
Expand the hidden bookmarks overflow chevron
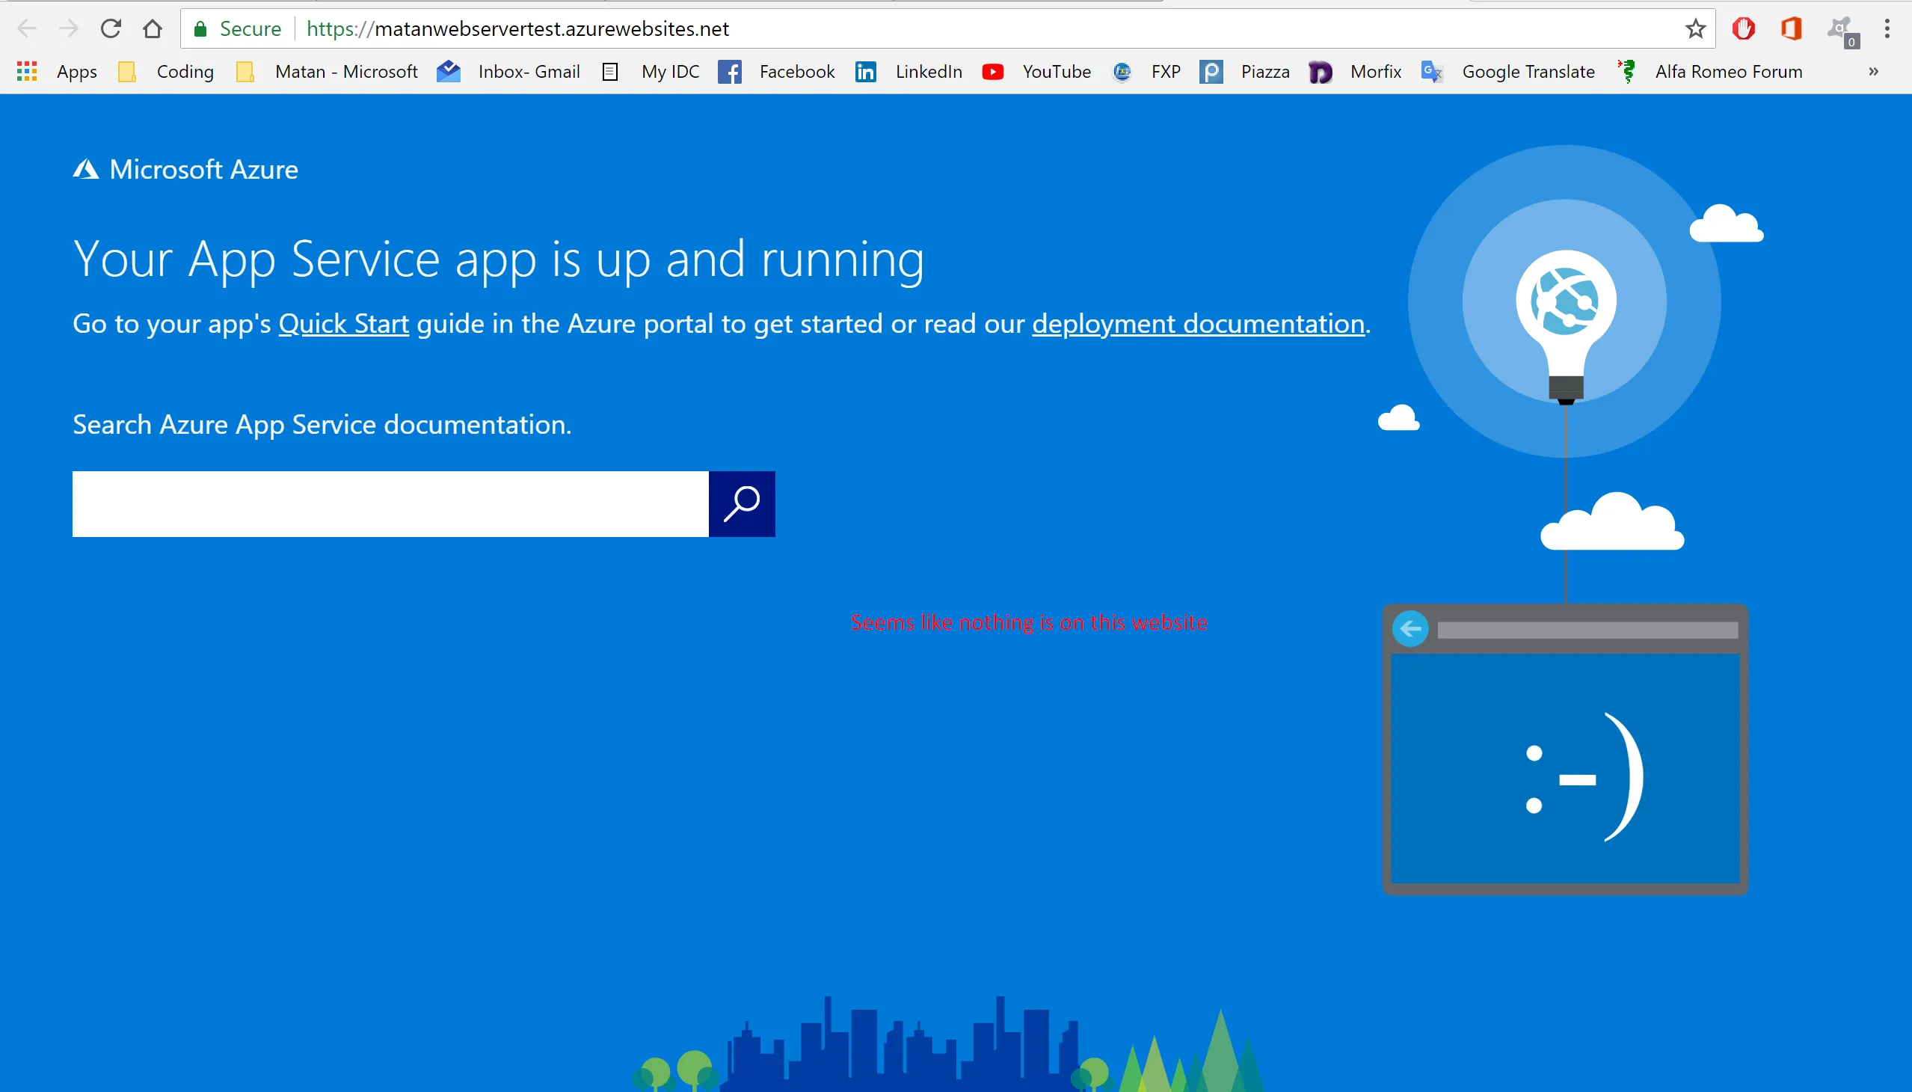pyautogui.click(x=1873, y=71)
